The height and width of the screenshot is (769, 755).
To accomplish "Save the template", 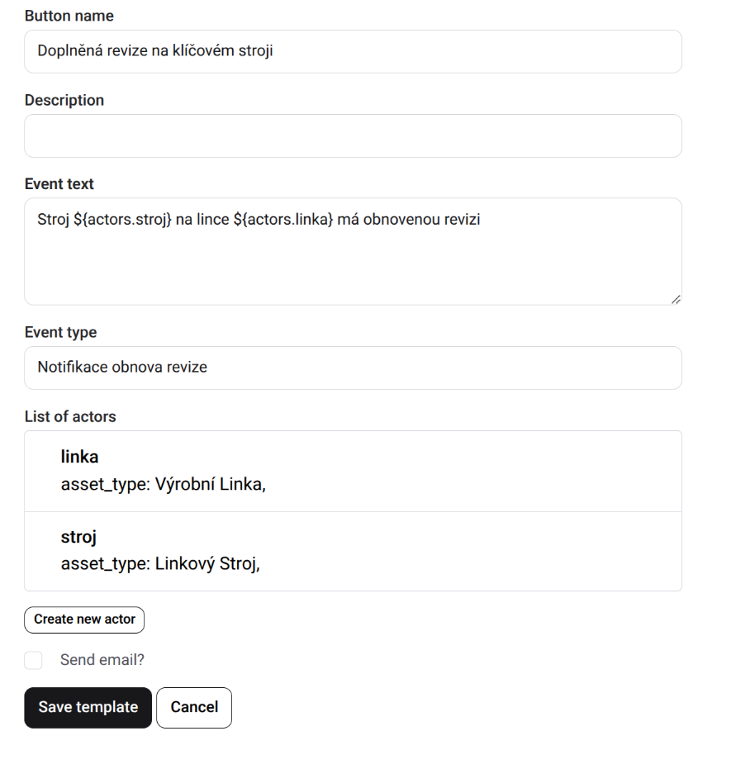I will 88,708.
